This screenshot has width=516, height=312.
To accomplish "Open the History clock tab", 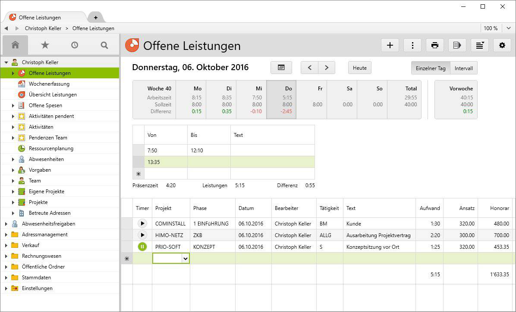I will tap(75, 45).
